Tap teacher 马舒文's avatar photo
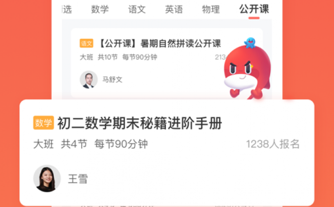Image resolution: width=334 pixels, height=207 pixels. pyautogui.click(x=89, y=79)
